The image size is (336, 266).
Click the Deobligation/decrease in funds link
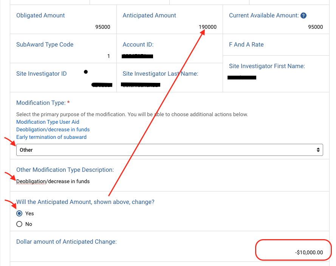(53, 129)
